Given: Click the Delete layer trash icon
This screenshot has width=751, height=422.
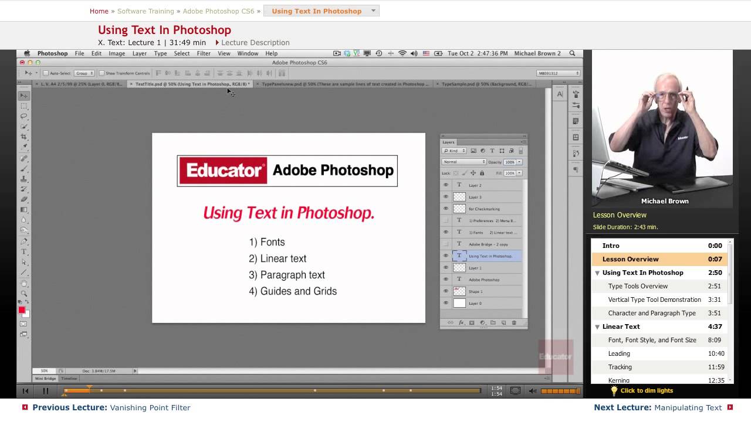Looking at the screenshot, I should (x=514, y=323).
